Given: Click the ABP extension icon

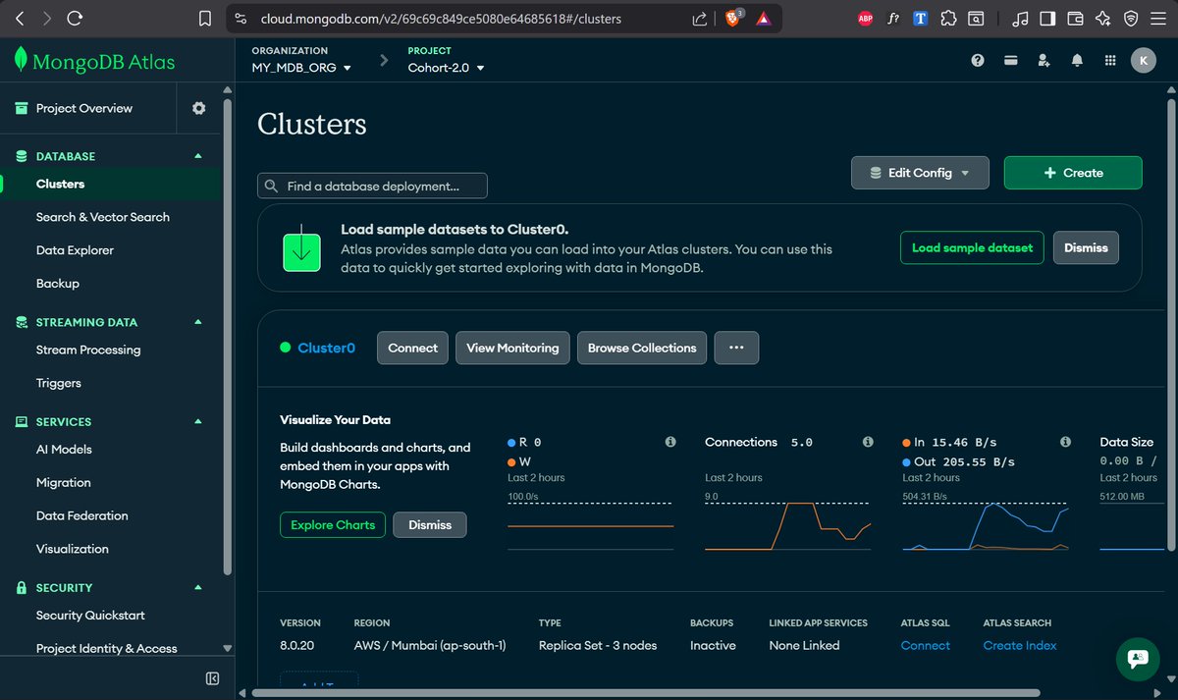Looking at the screenshot, I should point(866,18).
